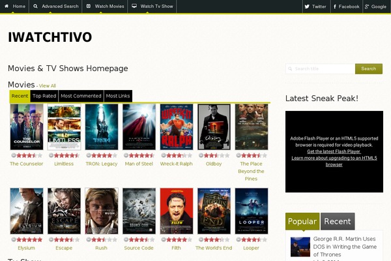Click The Place Beyond the Pines title
The height and width of the screenshot is (261, 391).
tap(251, 172)
